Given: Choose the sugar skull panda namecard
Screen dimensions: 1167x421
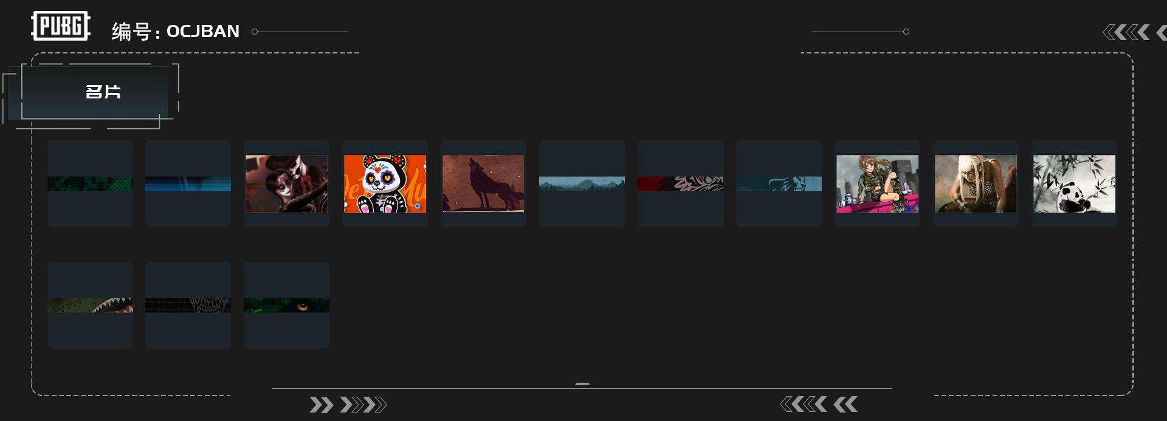Looking at the screenshot, I should (x=385, y=183).
